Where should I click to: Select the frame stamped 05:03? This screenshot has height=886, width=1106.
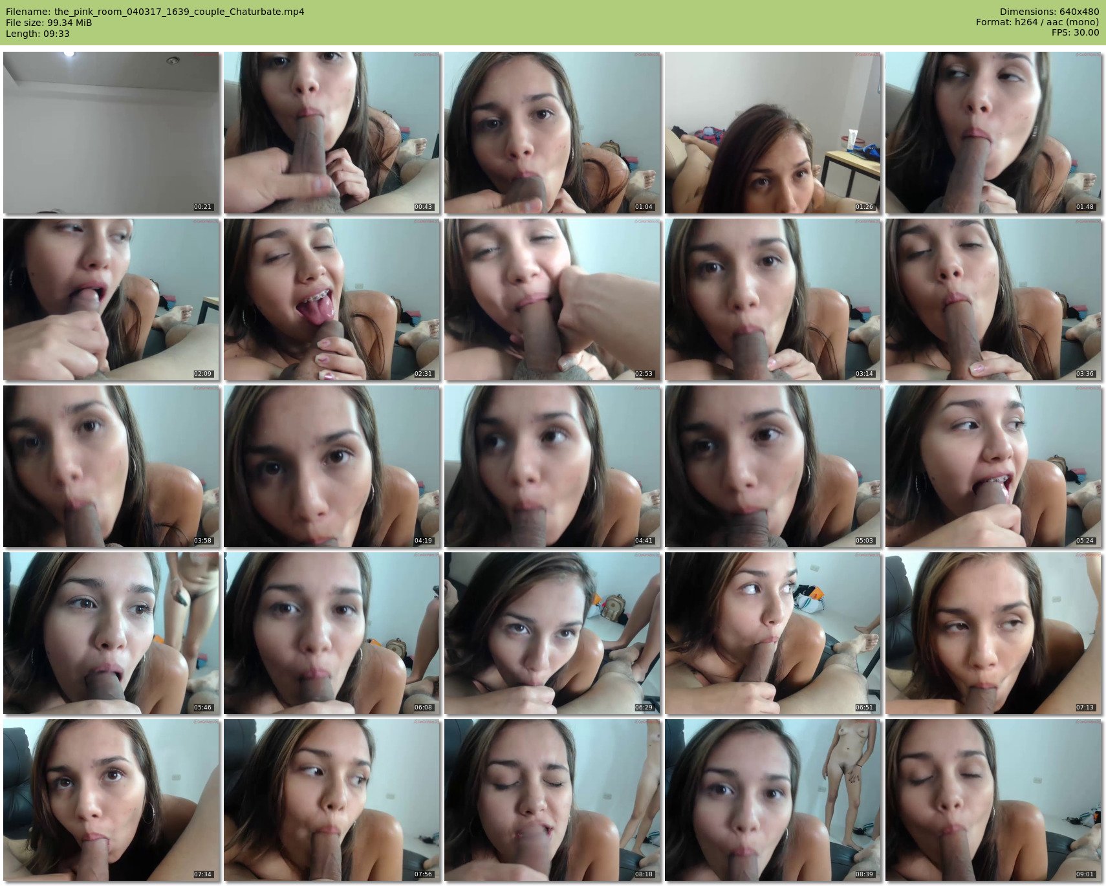click(x=773, y=466)
